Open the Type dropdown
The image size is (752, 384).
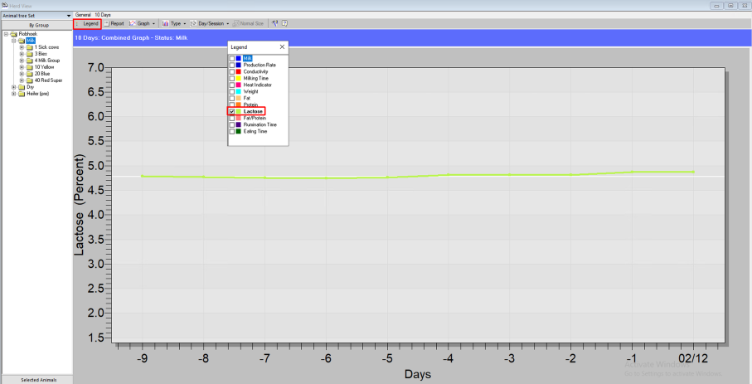[174, 23]
